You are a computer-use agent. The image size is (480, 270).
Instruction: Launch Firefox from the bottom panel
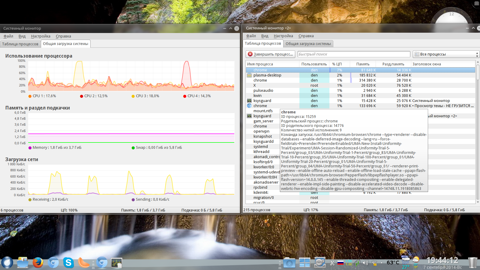[38, 262]
